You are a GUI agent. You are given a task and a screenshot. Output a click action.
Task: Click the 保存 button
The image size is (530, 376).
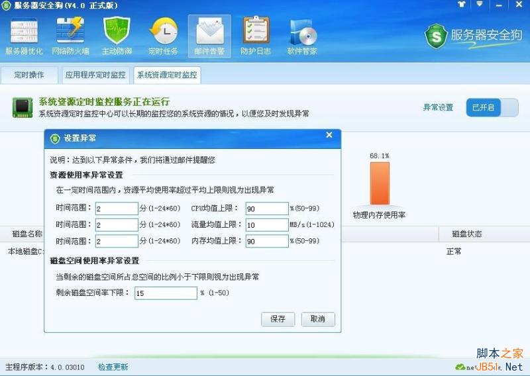(278, 319)
